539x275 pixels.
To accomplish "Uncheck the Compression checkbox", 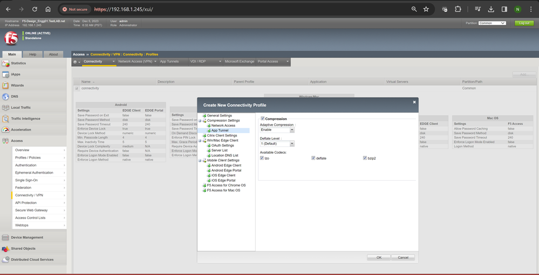I will tap(263, 119).
